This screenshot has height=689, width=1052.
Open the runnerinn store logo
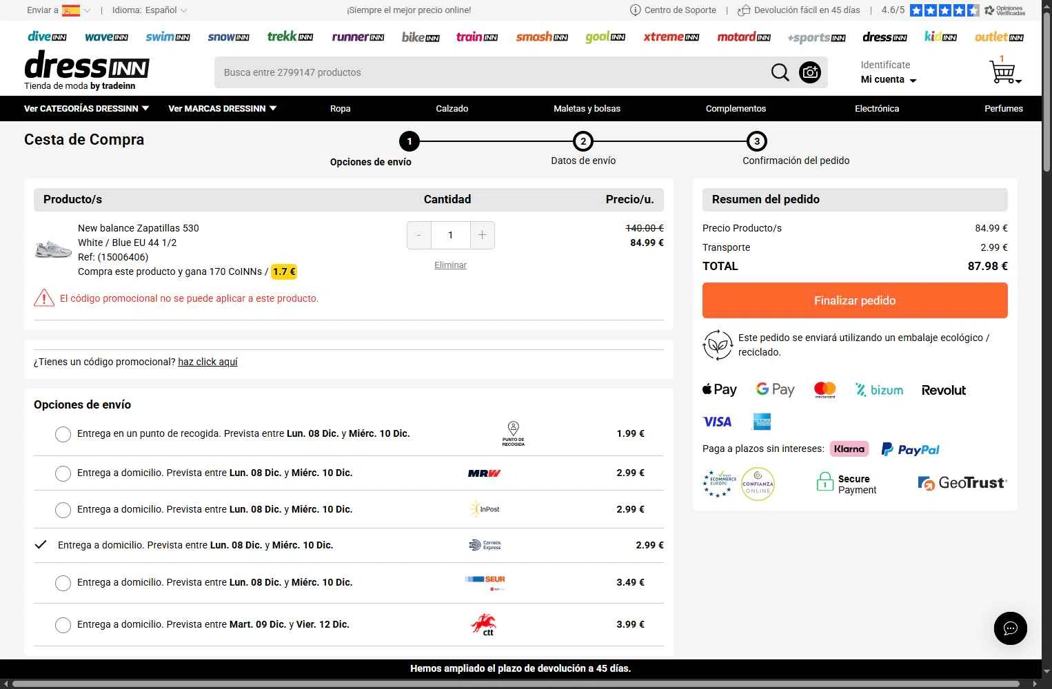(358, 37)
